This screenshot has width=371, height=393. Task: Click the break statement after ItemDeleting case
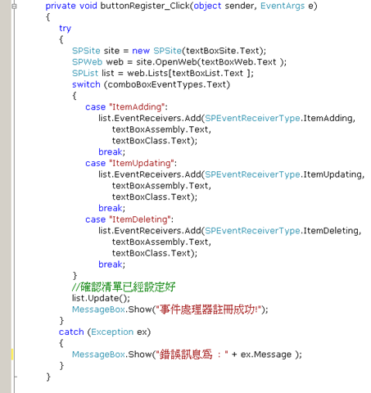(x=111, y=264)
